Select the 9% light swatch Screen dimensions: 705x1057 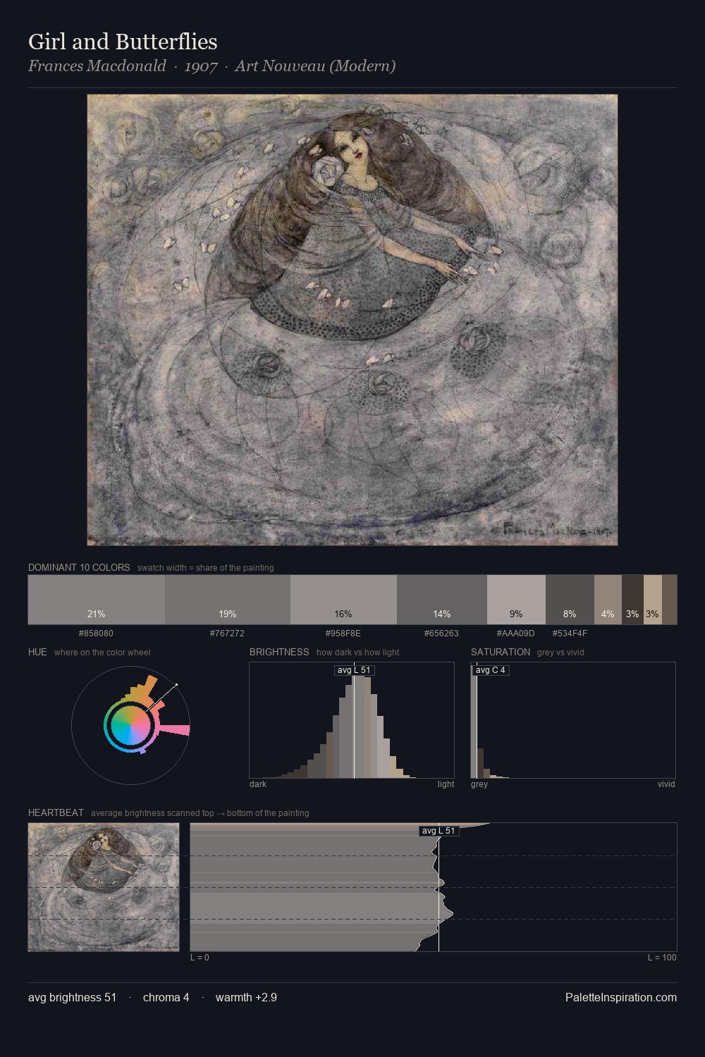[x=516, y=600]
